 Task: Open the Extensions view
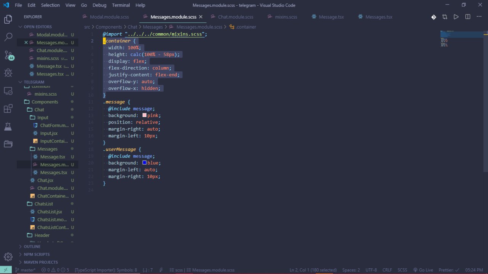click(8, 109)
